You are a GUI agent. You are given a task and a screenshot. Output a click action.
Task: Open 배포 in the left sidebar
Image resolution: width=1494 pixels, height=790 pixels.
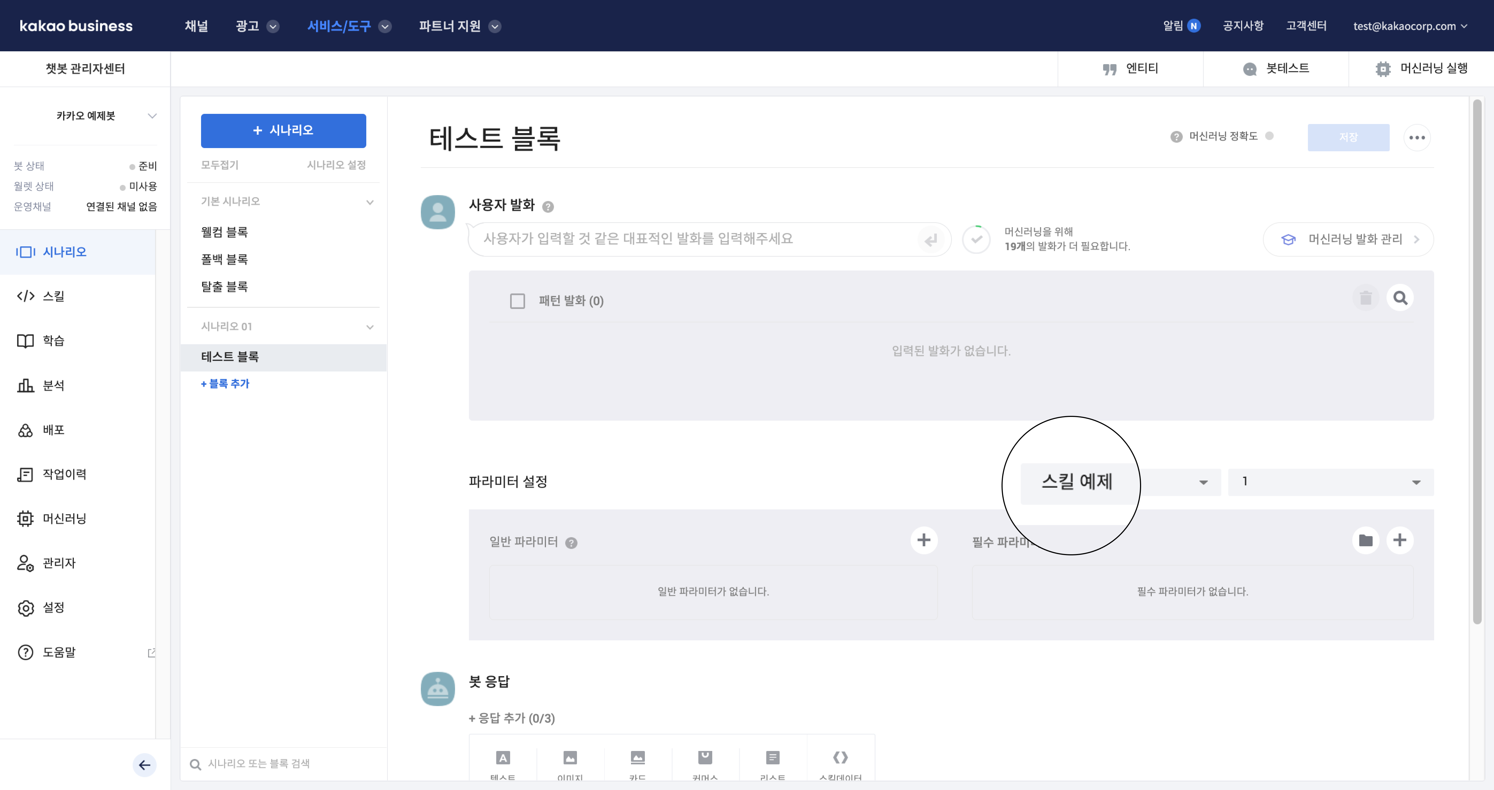click(53, 429)
